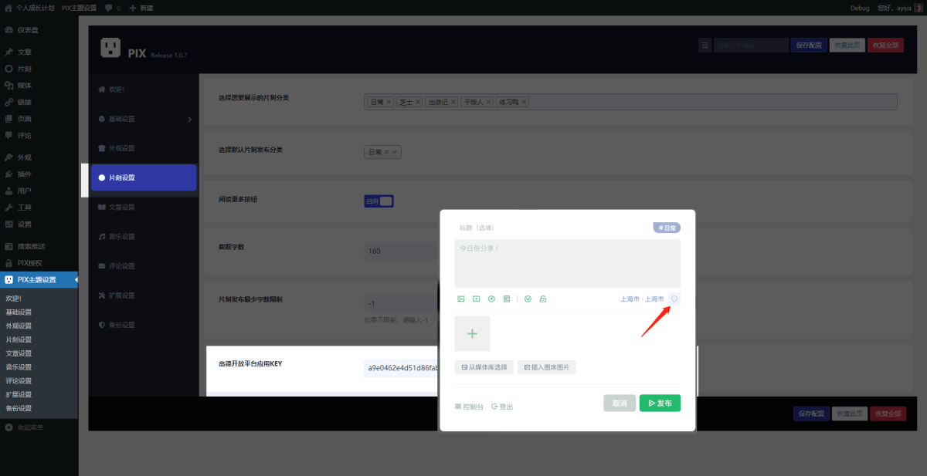Image resolution: width=927 pixels, height=476 pixels.
Task: Click the location pin icon in the post dialog
Action: pyautogui.click(x=674, y=299)
